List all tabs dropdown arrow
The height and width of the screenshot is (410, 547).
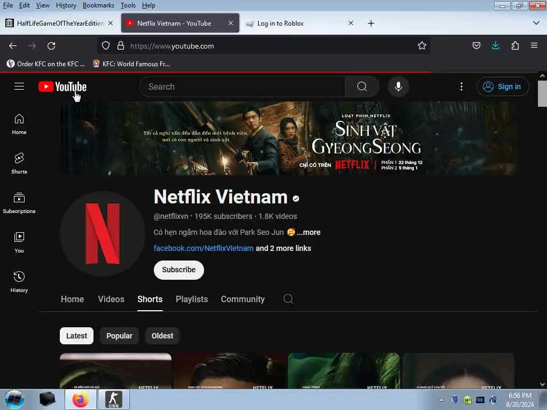pyautogui.click(x=536, y=23)
